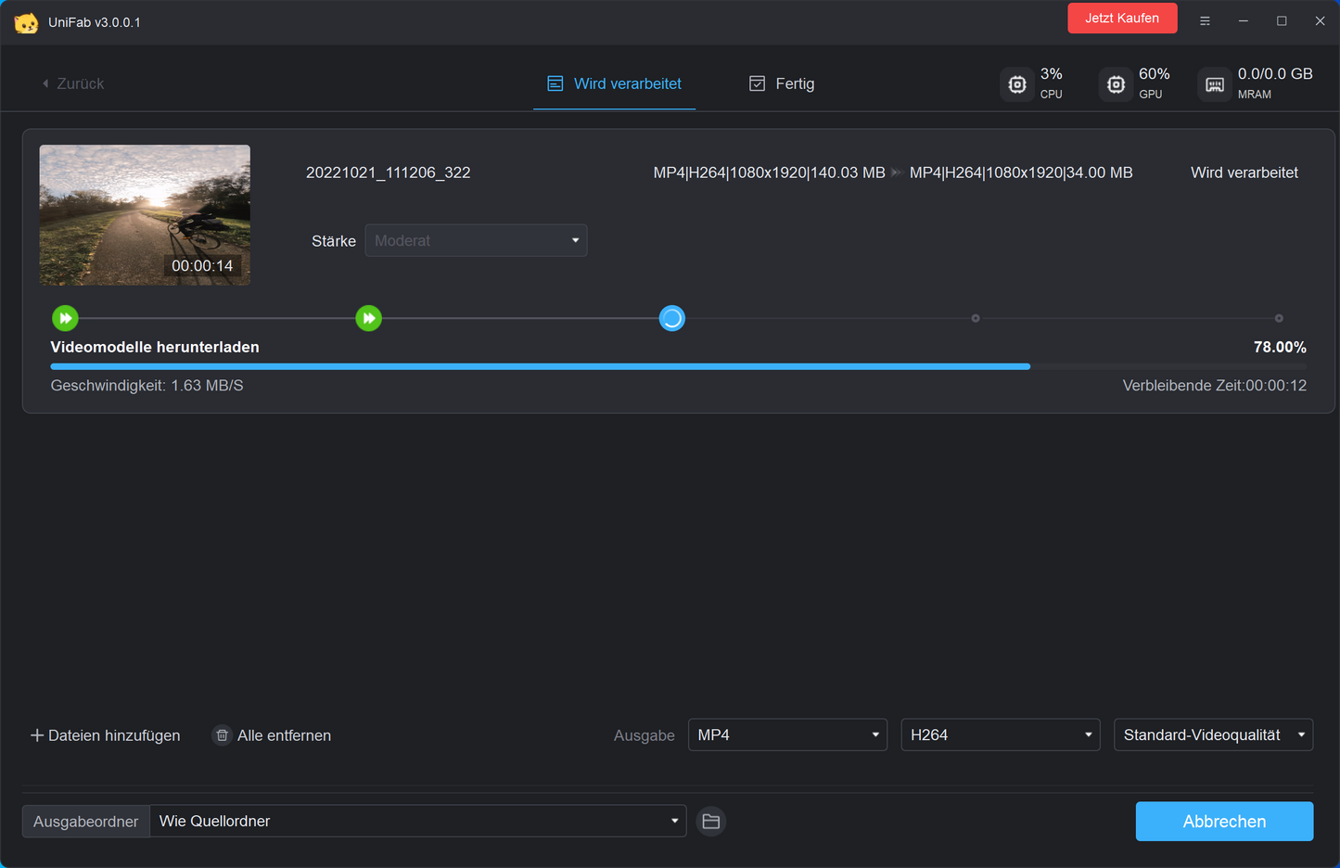Select the Wird verarbeitet tab
The width and height of the screenshot is (1340, 868).
[614, 83]
